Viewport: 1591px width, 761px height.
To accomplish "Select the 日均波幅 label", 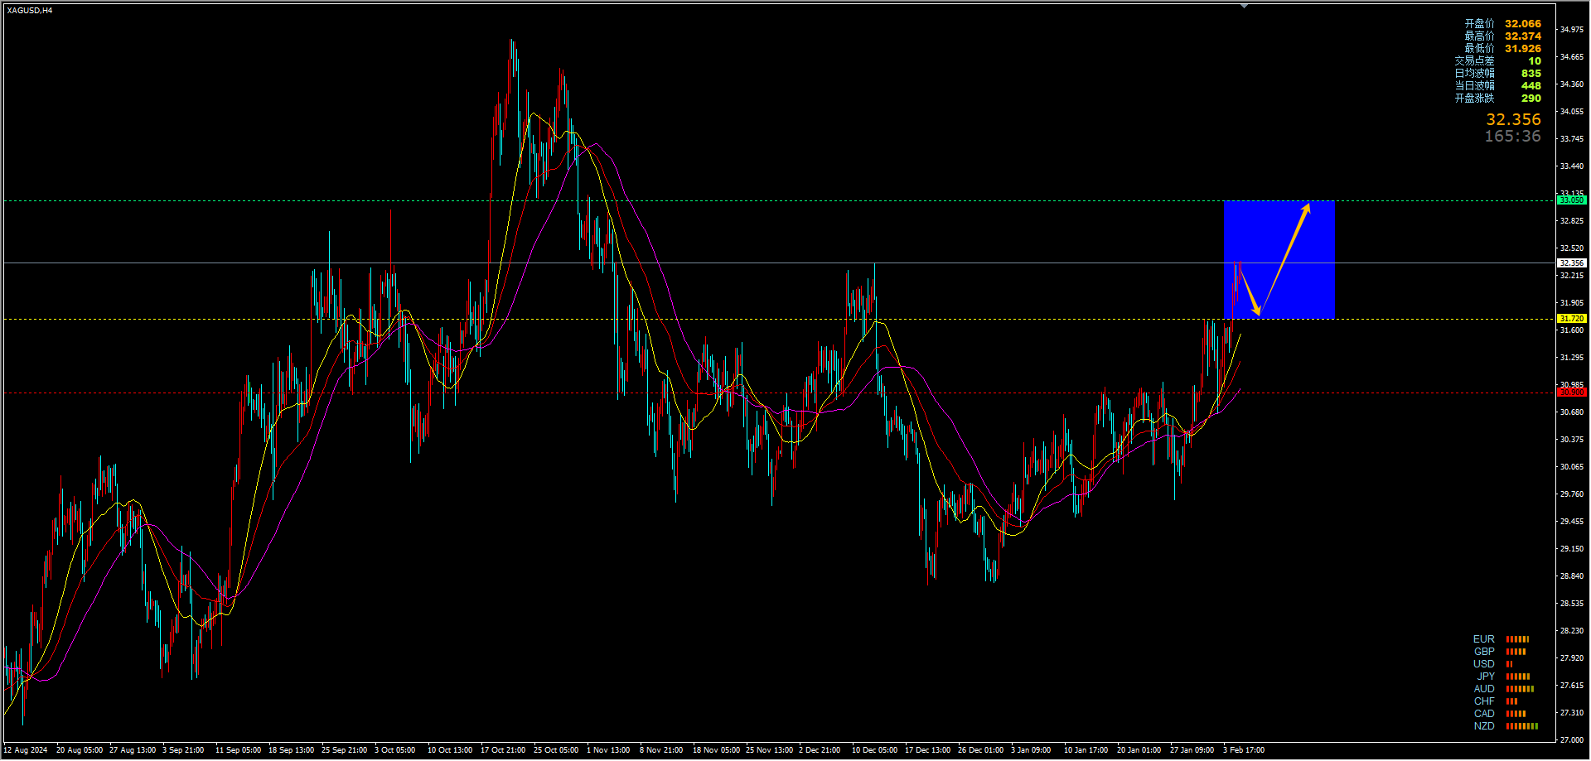I will tap(1474, 74).
